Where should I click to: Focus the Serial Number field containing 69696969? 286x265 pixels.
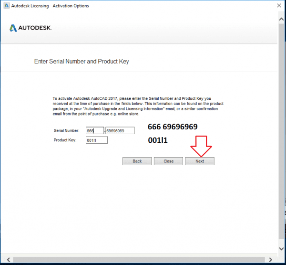(120, 131)
